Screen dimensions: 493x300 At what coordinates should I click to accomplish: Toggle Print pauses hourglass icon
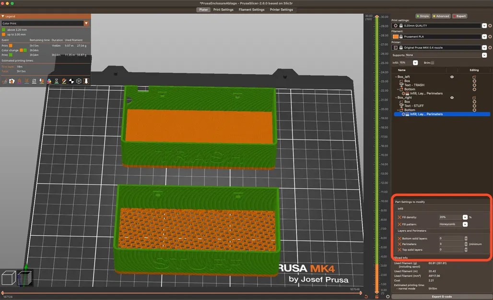tap(56, 81)
